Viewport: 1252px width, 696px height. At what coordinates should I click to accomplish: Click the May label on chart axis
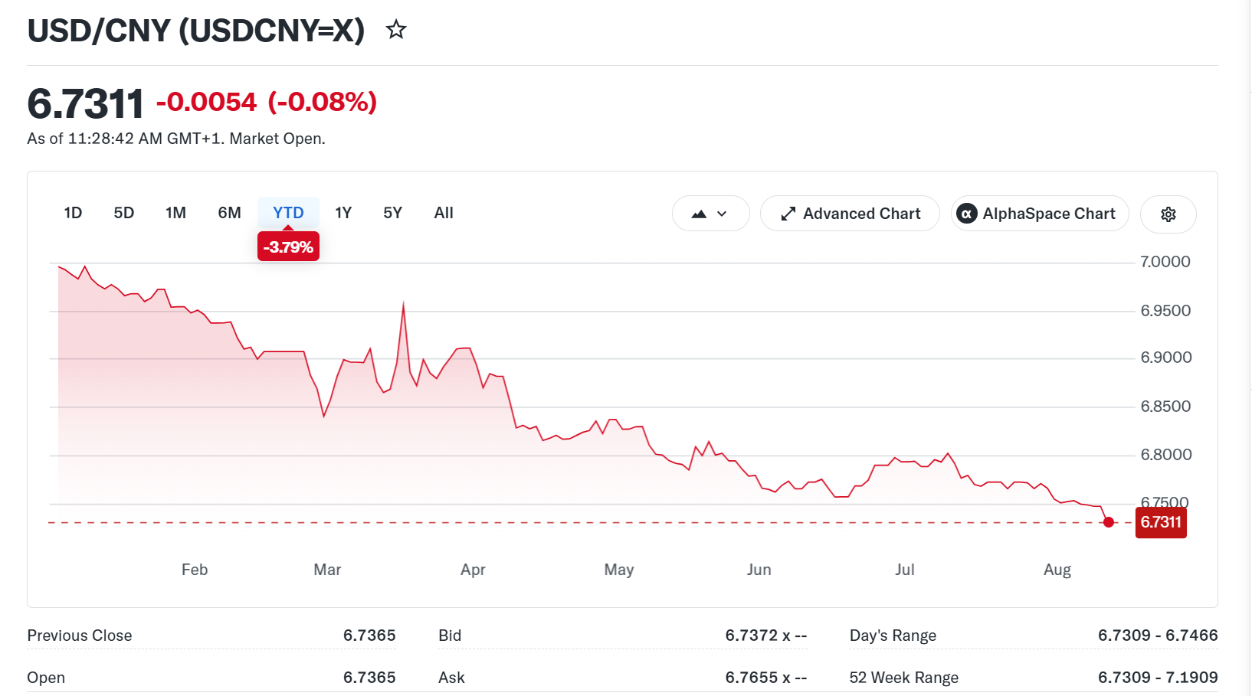(x=619, y=570)
